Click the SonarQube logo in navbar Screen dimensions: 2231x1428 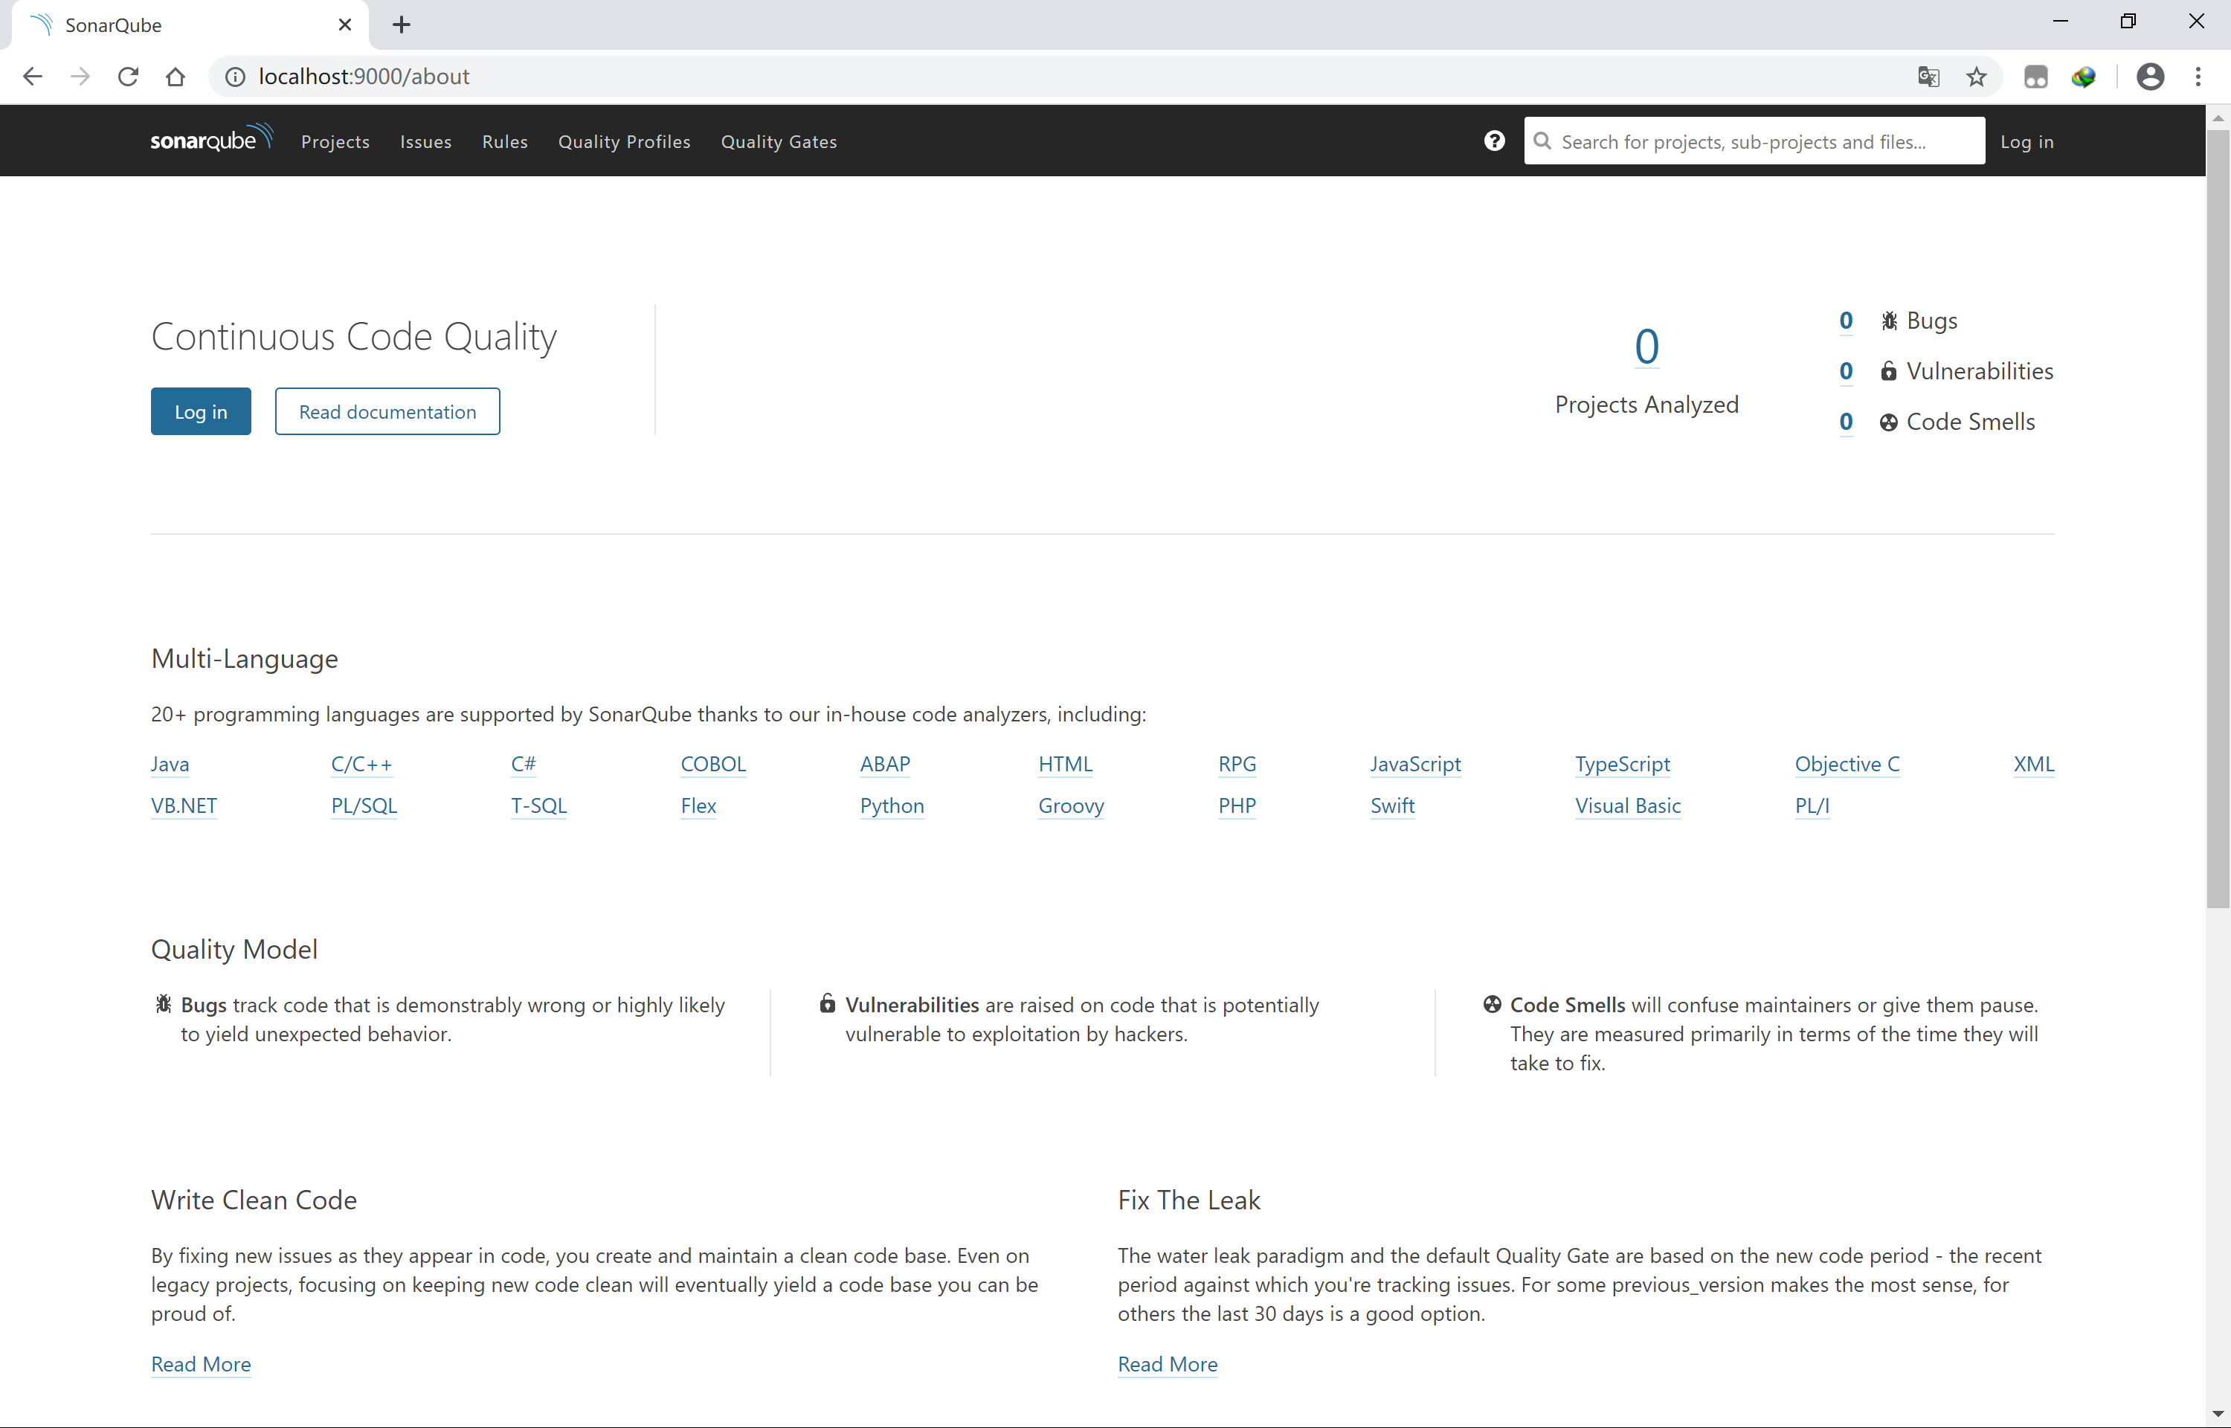click(211, 139)
